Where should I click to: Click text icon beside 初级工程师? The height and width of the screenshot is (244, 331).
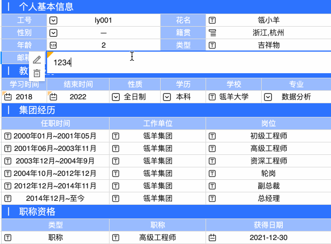(x=212, y=136)
